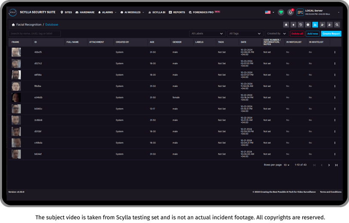This screenshot has width=349, height=223.
Task: Go to next page arrow
Action: (329, 165)
